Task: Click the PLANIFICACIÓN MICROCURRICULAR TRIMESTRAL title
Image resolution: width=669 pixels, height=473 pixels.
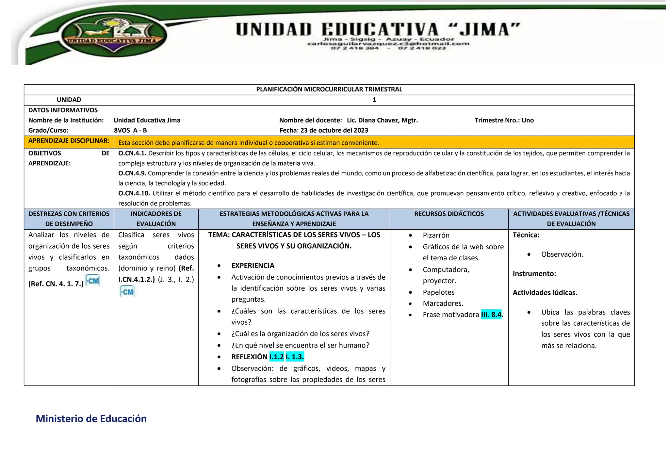Action: coord(329,90)
